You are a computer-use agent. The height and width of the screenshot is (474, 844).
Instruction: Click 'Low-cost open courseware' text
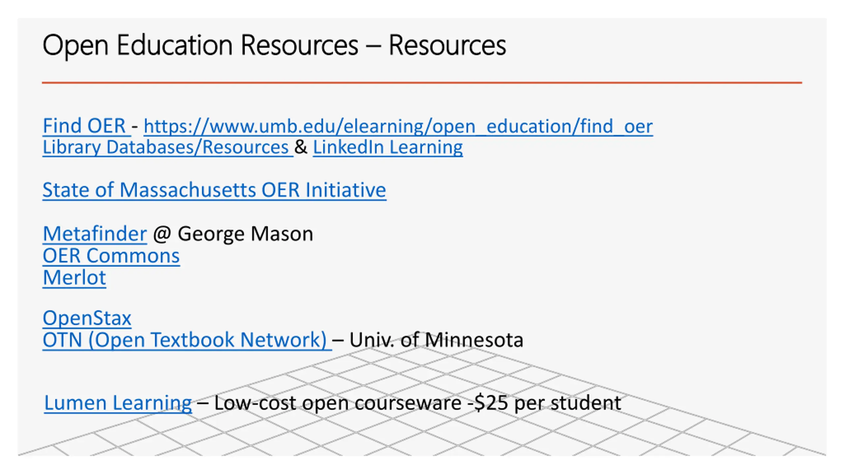338,403
